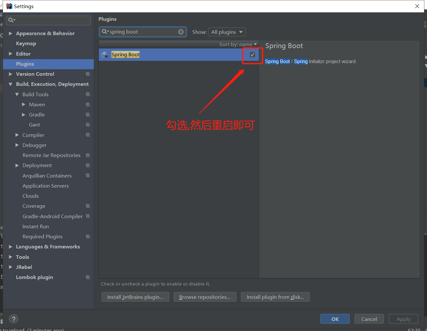Click the plugins search input field
427x331 pixels.
tap(143, 32)
